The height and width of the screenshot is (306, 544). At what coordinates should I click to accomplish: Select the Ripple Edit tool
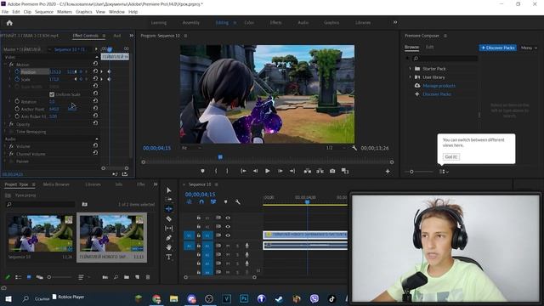click(x=168, y=209)
